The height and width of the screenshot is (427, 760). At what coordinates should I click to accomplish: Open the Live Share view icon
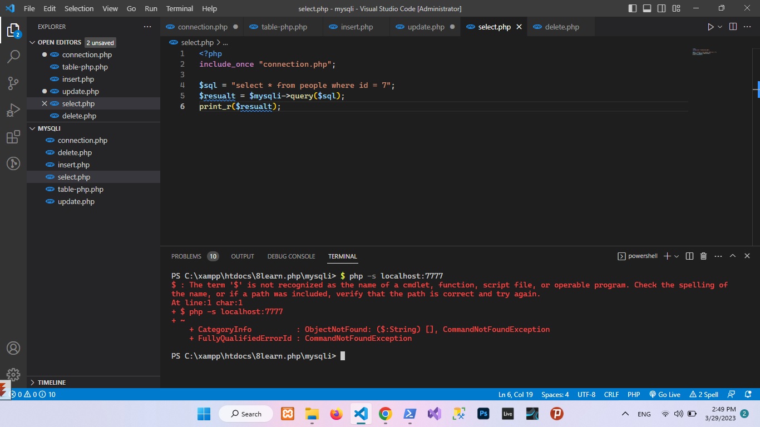click(x=13, y=163)
